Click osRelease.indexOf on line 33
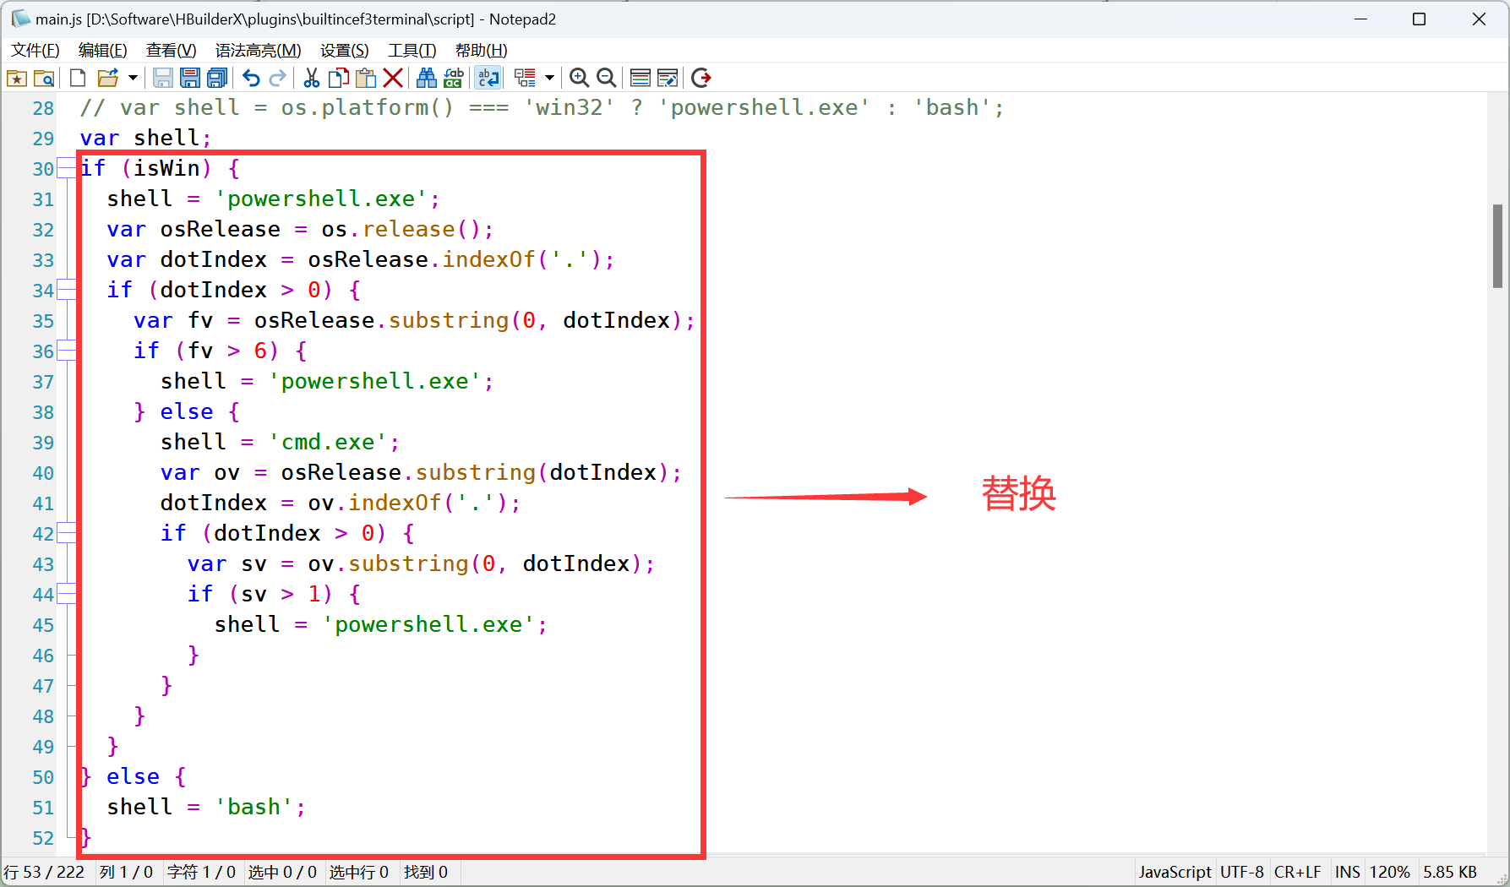This screenshot has height=887, width=1510. pyautogui.click(x=422, y=259)
